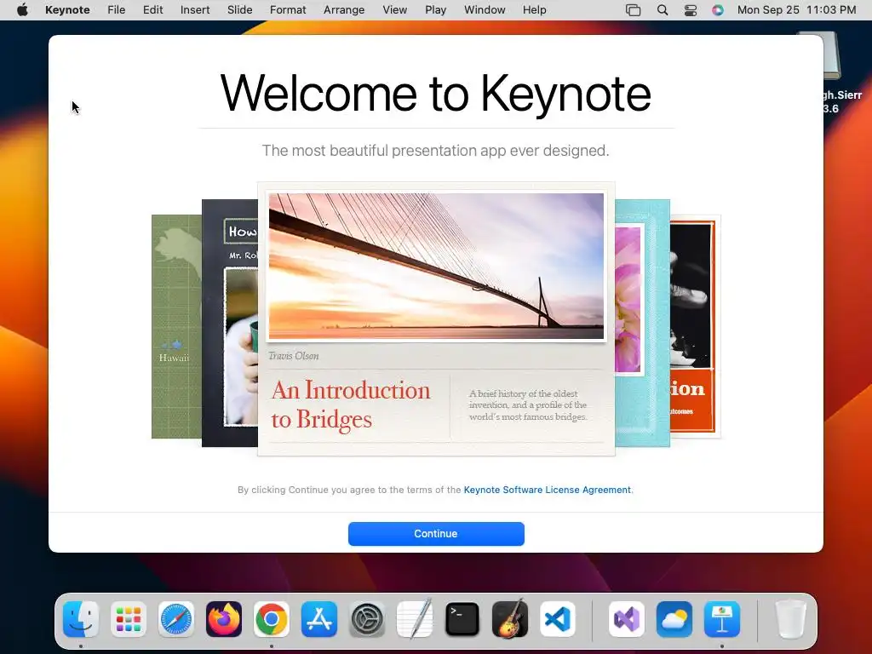Image resolution: width=872 pixels, height=654 pixels.
Task: Open System Settings from the dock
Action: [367, 619]
